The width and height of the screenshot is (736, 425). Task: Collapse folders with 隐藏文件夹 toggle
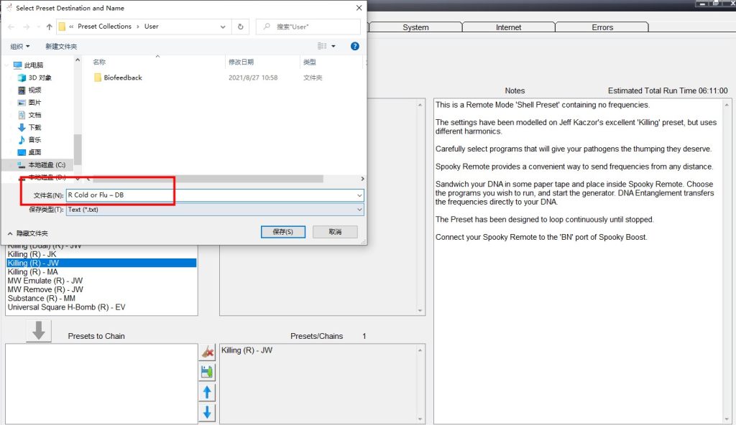click(28, 233)
